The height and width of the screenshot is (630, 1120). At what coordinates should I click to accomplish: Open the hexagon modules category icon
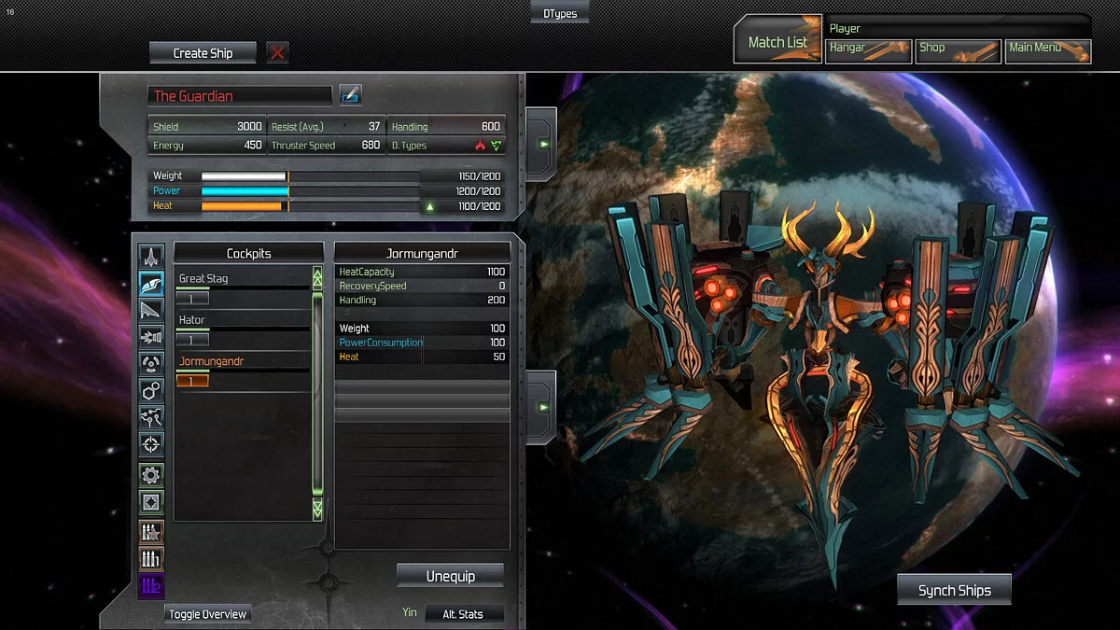[x=151, y=390]
